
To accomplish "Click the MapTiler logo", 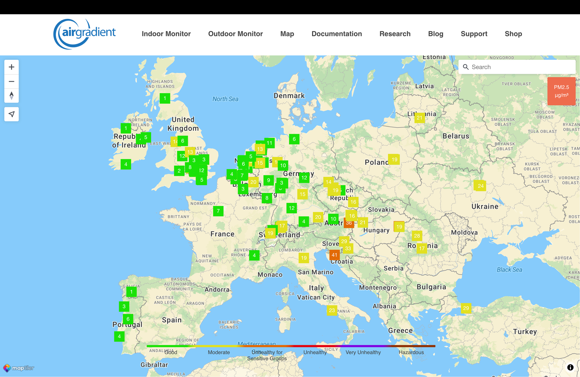I will (19, 368).
